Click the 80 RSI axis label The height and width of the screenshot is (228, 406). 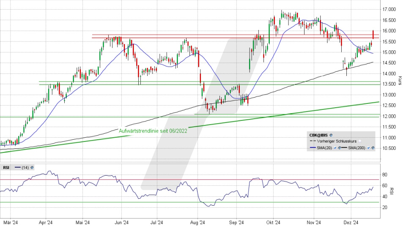385,175
